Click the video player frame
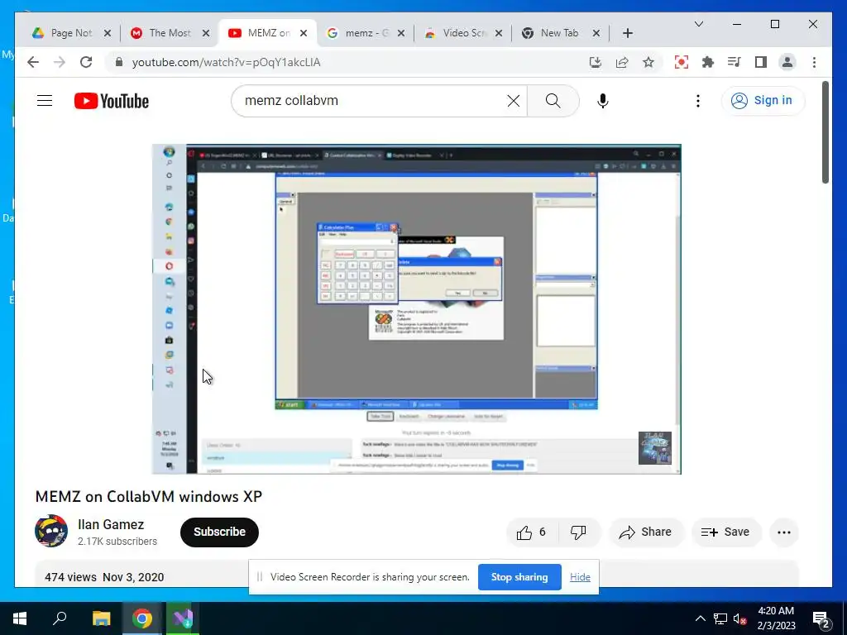 (417, 309)
